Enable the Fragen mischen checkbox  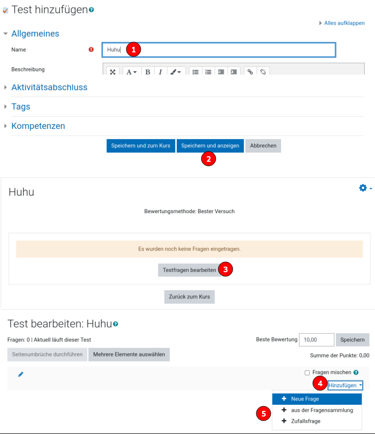click(x=307, y=373)
